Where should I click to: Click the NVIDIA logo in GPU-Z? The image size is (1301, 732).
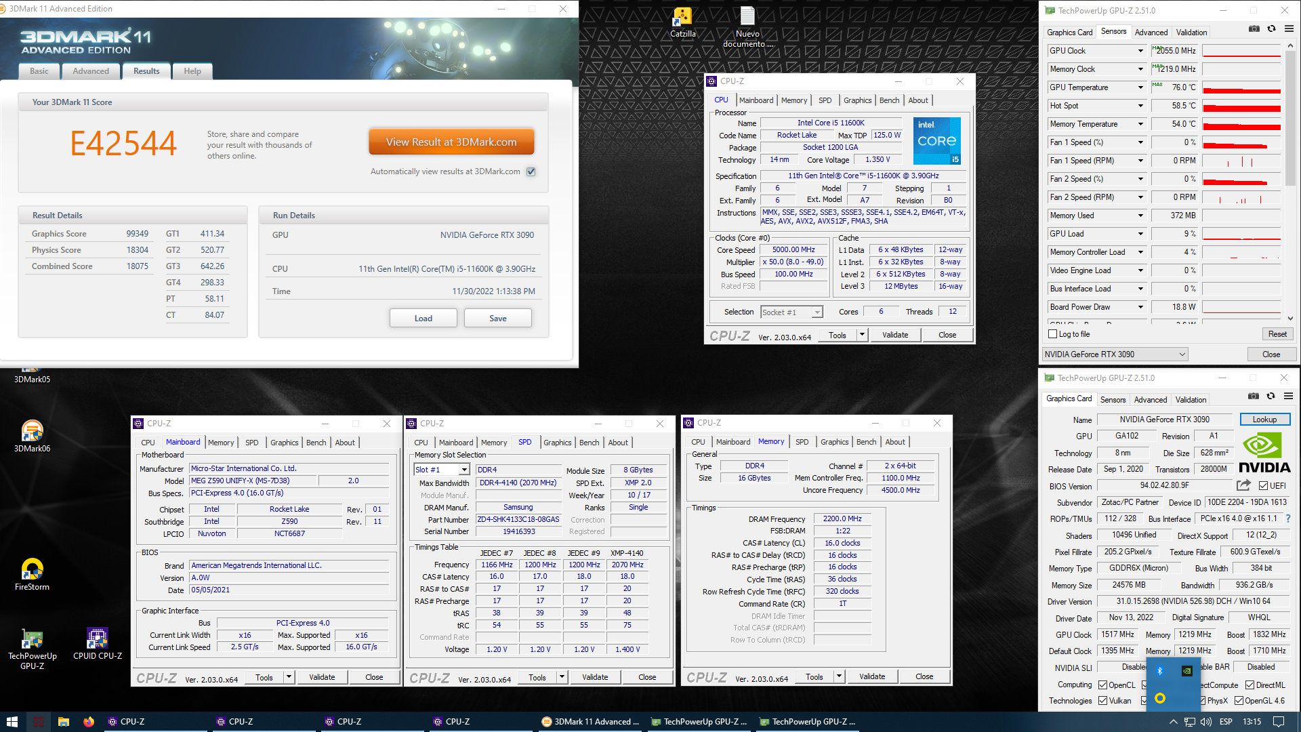[1264, 452]
